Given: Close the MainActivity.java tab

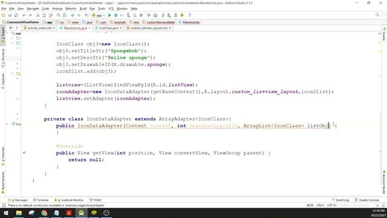Looking at the screenshot, I should coord(89,28).
